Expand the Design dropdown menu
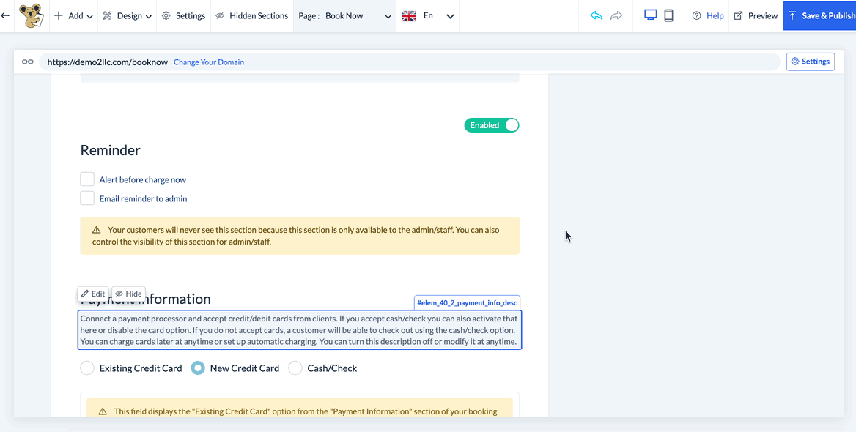856x432 pixels. point(128,15)
